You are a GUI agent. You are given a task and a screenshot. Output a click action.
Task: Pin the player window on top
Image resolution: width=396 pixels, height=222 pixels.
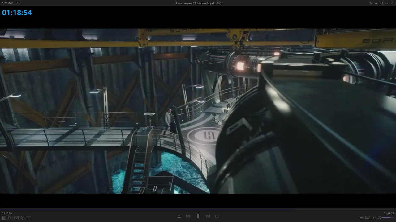pyautogui.click(x=371, y=3)
